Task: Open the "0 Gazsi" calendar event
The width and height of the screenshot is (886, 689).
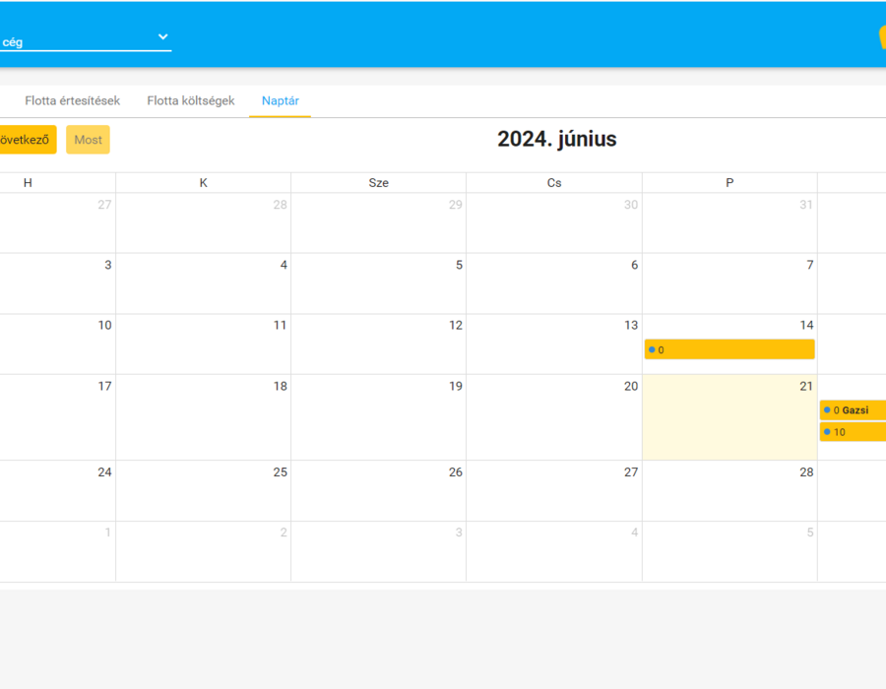Action: click(x=853, y=410)
